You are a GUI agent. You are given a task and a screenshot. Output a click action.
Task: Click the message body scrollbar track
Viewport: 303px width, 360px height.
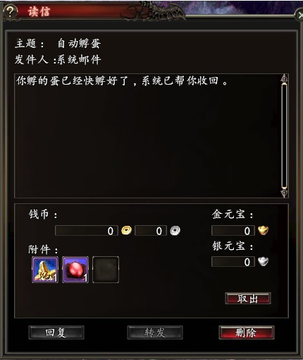coord(285,136)
